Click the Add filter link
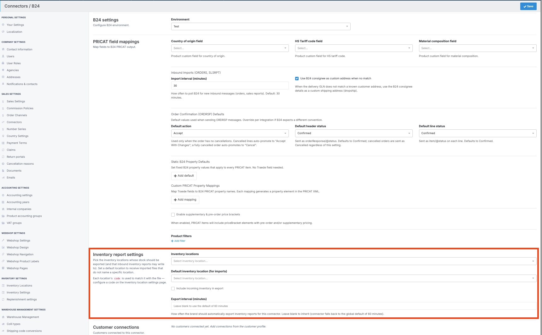542x335 pixels. coord(178,241)
